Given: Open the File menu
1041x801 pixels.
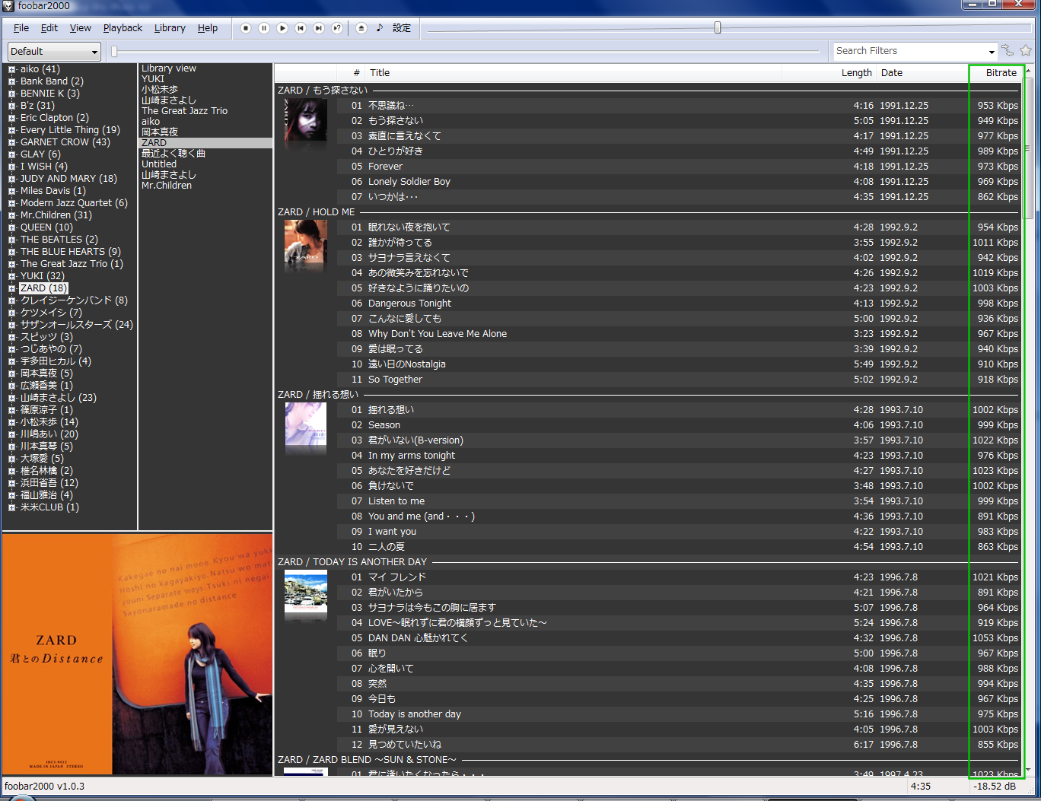Looking at the screenshot, I should coord(21,28).
